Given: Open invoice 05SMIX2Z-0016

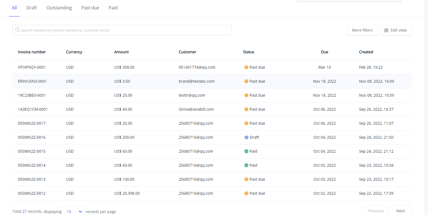Looking at the screenshot, I should (x=32, y=137).
